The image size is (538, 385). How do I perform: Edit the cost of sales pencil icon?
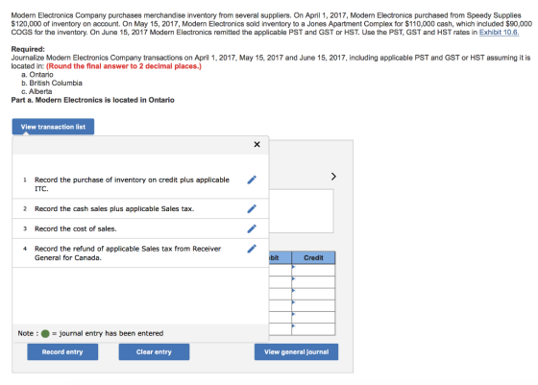[x=252, y=229]
